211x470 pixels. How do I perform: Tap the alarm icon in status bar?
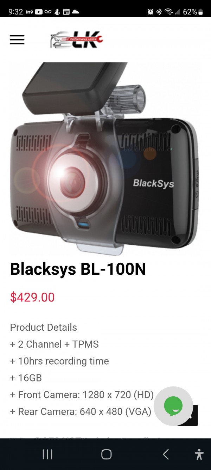click(151, 12)
